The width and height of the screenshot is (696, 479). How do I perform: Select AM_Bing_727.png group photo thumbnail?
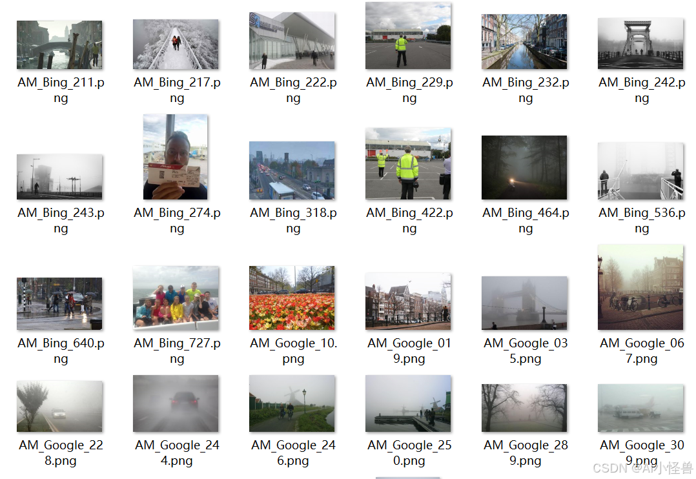[176, 298]
